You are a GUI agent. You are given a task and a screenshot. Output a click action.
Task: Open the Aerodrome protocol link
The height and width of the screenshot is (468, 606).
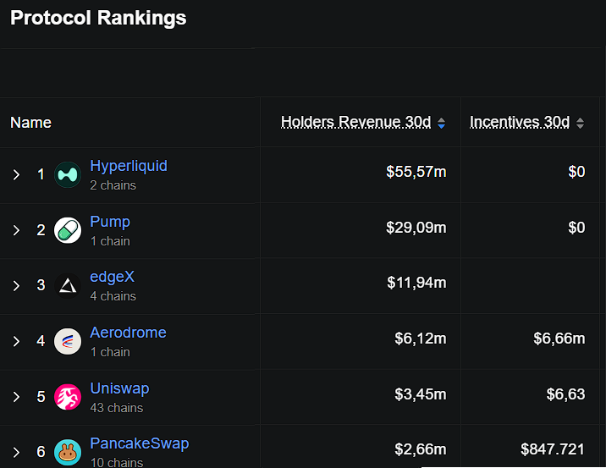click(x=129, y=333)
